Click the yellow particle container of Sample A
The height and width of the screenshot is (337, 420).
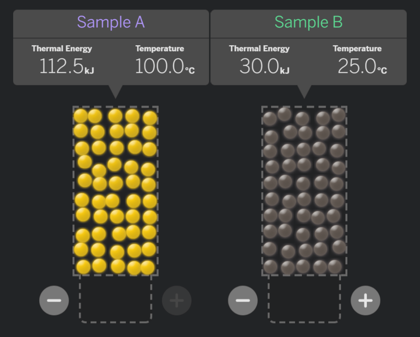(116, 191)
